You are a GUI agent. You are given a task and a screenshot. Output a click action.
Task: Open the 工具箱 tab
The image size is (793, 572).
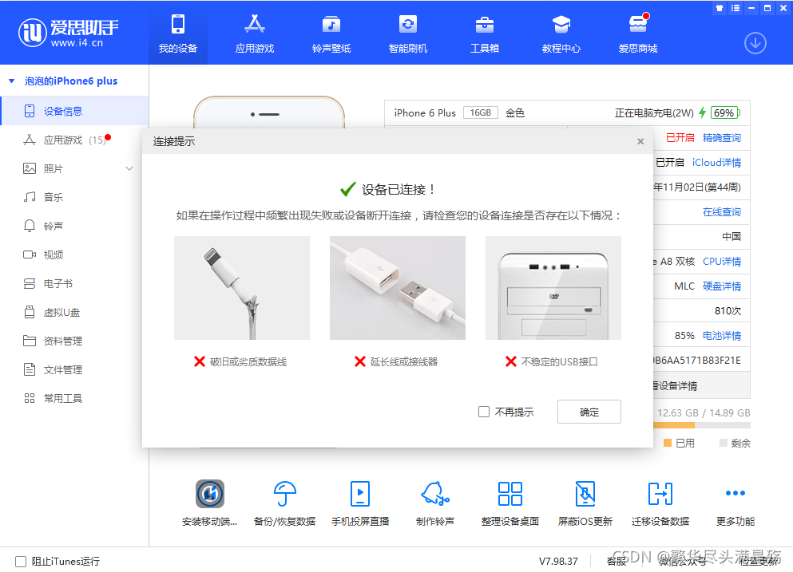coord(485,34)
